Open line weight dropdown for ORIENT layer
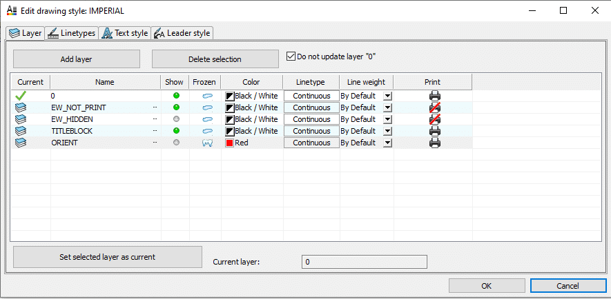This screenshot has height=299, width=611. click(387, 143)
